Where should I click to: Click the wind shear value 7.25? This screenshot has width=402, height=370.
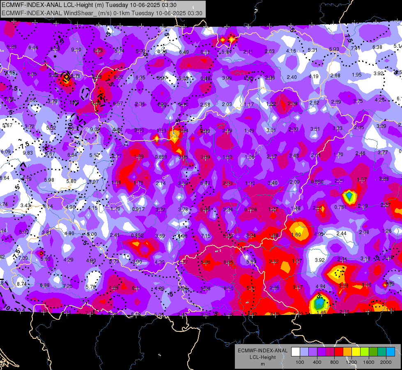tap(68, 286)
